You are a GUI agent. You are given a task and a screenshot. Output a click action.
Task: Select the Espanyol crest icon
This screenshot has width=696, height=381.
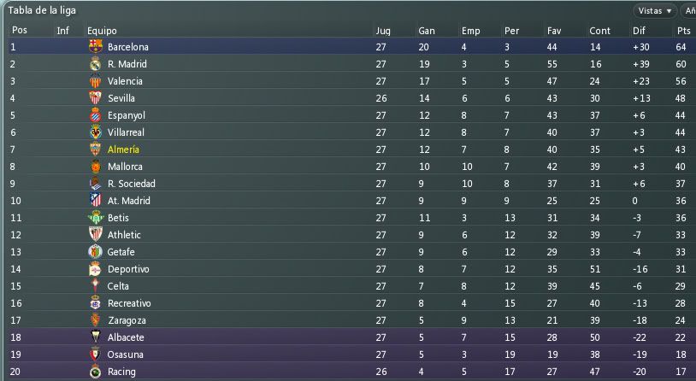click(x=96, y=115)
